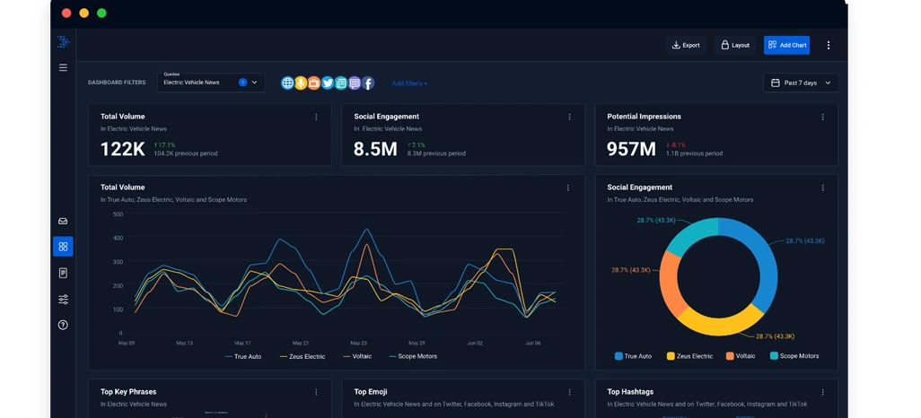921x418 pixels.
Task: Open the settings sliders icon in sidebar
Action: click(x=63, y=300)
